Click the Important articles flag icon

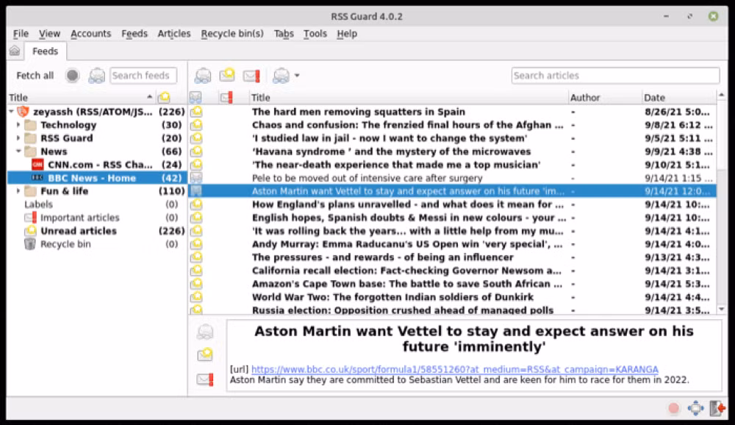30,218
